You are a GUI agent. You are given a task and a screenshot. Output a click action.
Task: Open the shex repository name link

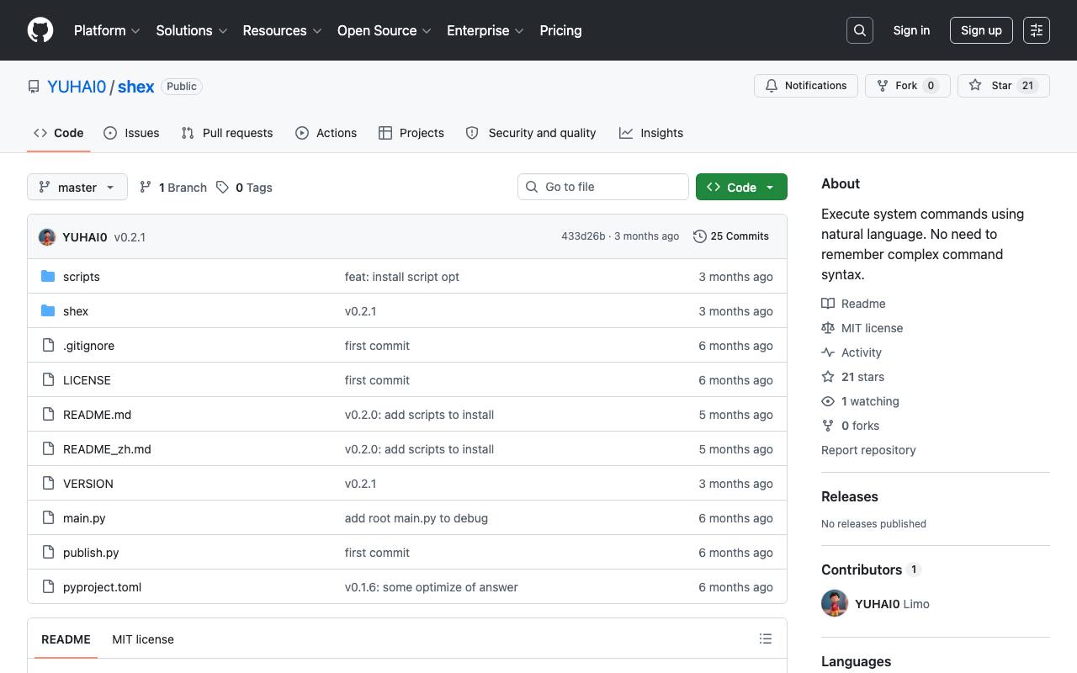[x=136, y=87]
